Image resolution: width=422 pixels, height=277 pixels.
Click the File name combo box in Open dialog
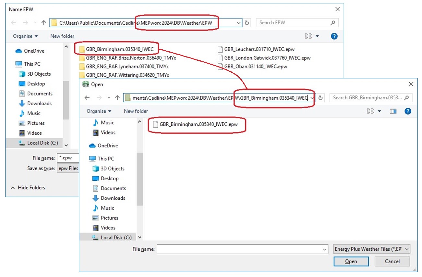pos(243,249)
